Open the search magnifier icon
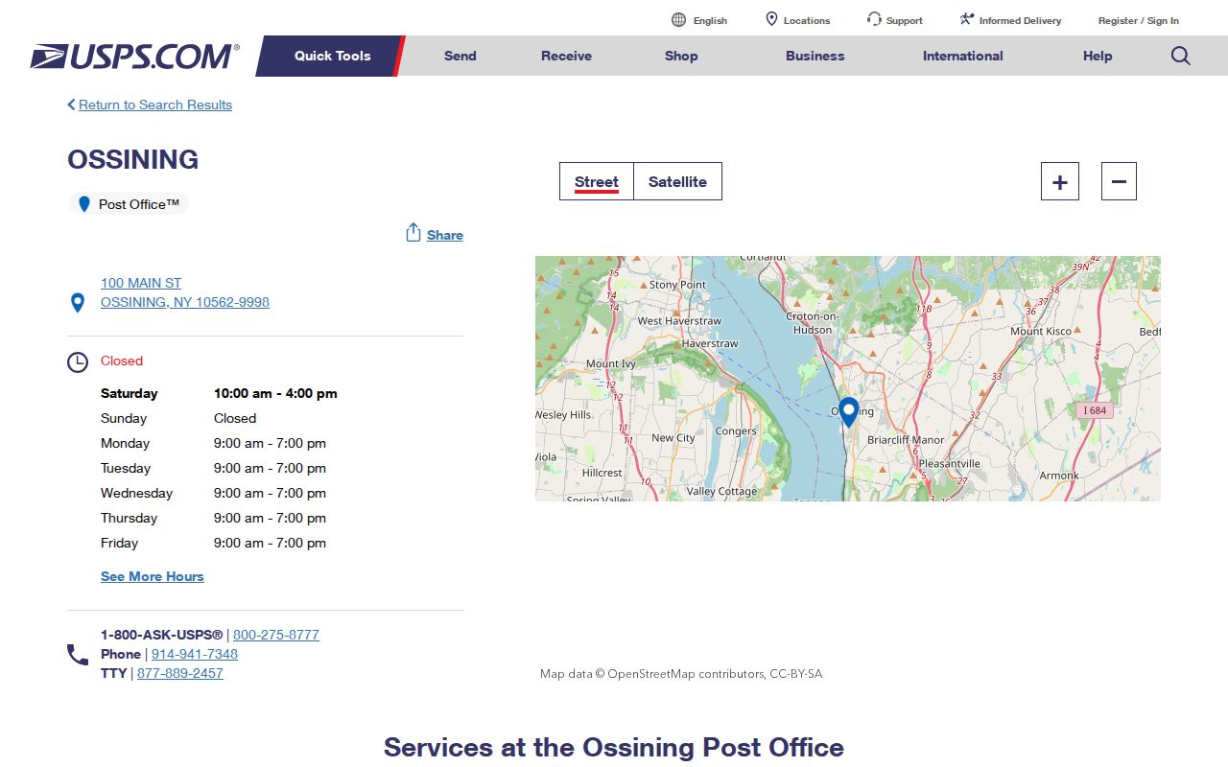The image size is (1228, 767). pos(1181,56)
